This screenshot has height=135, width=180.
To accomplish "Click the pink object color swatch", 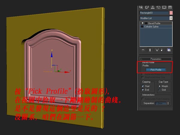I will click(171, 13).
